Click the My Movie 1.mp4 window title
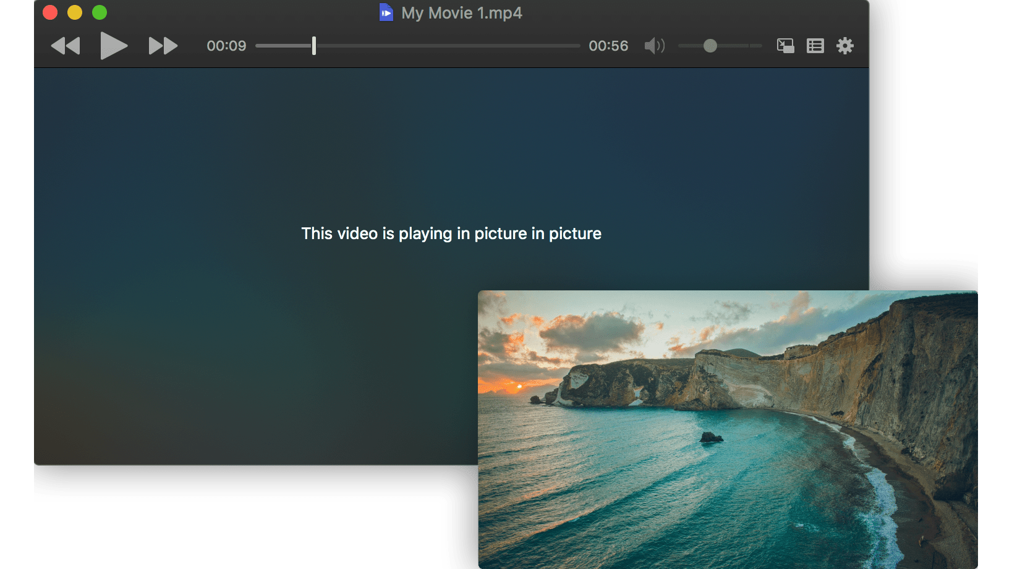Image resolution: width=1012 pixels, height=569 pixels. [x=462, y=13]
